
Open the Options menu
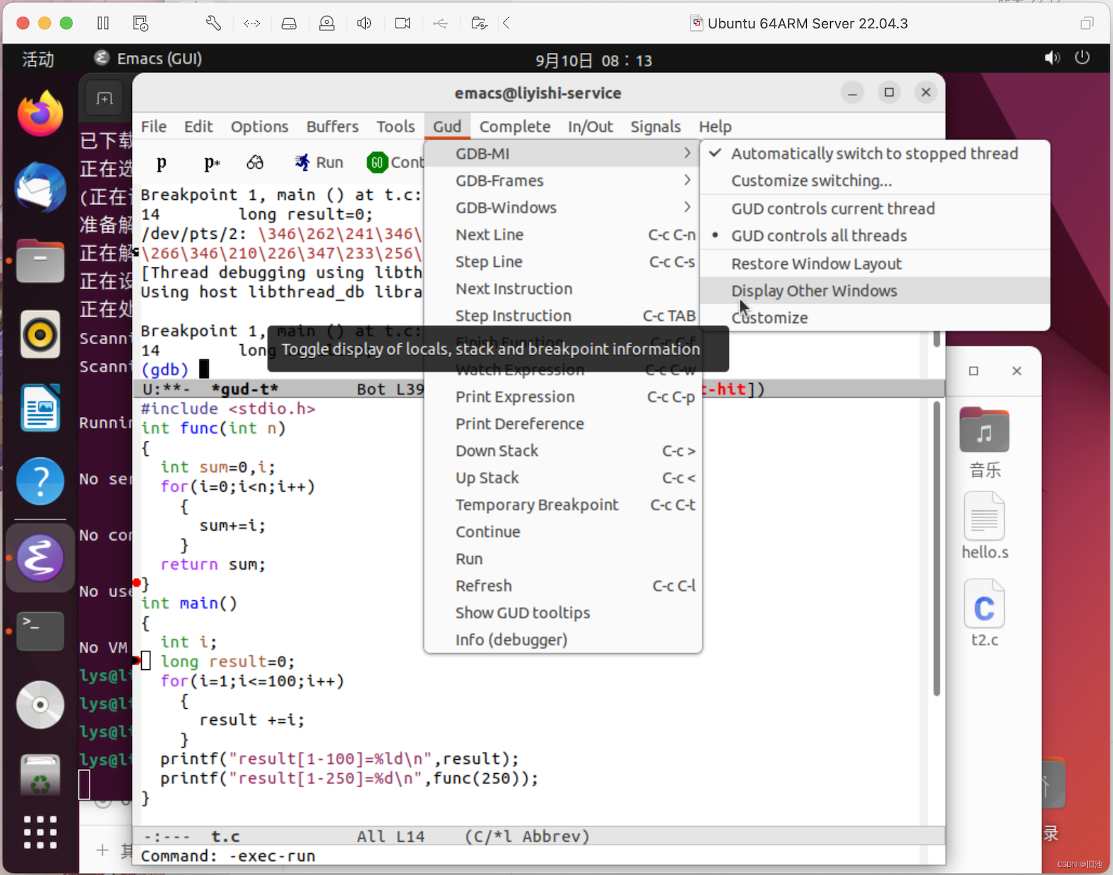259,126
